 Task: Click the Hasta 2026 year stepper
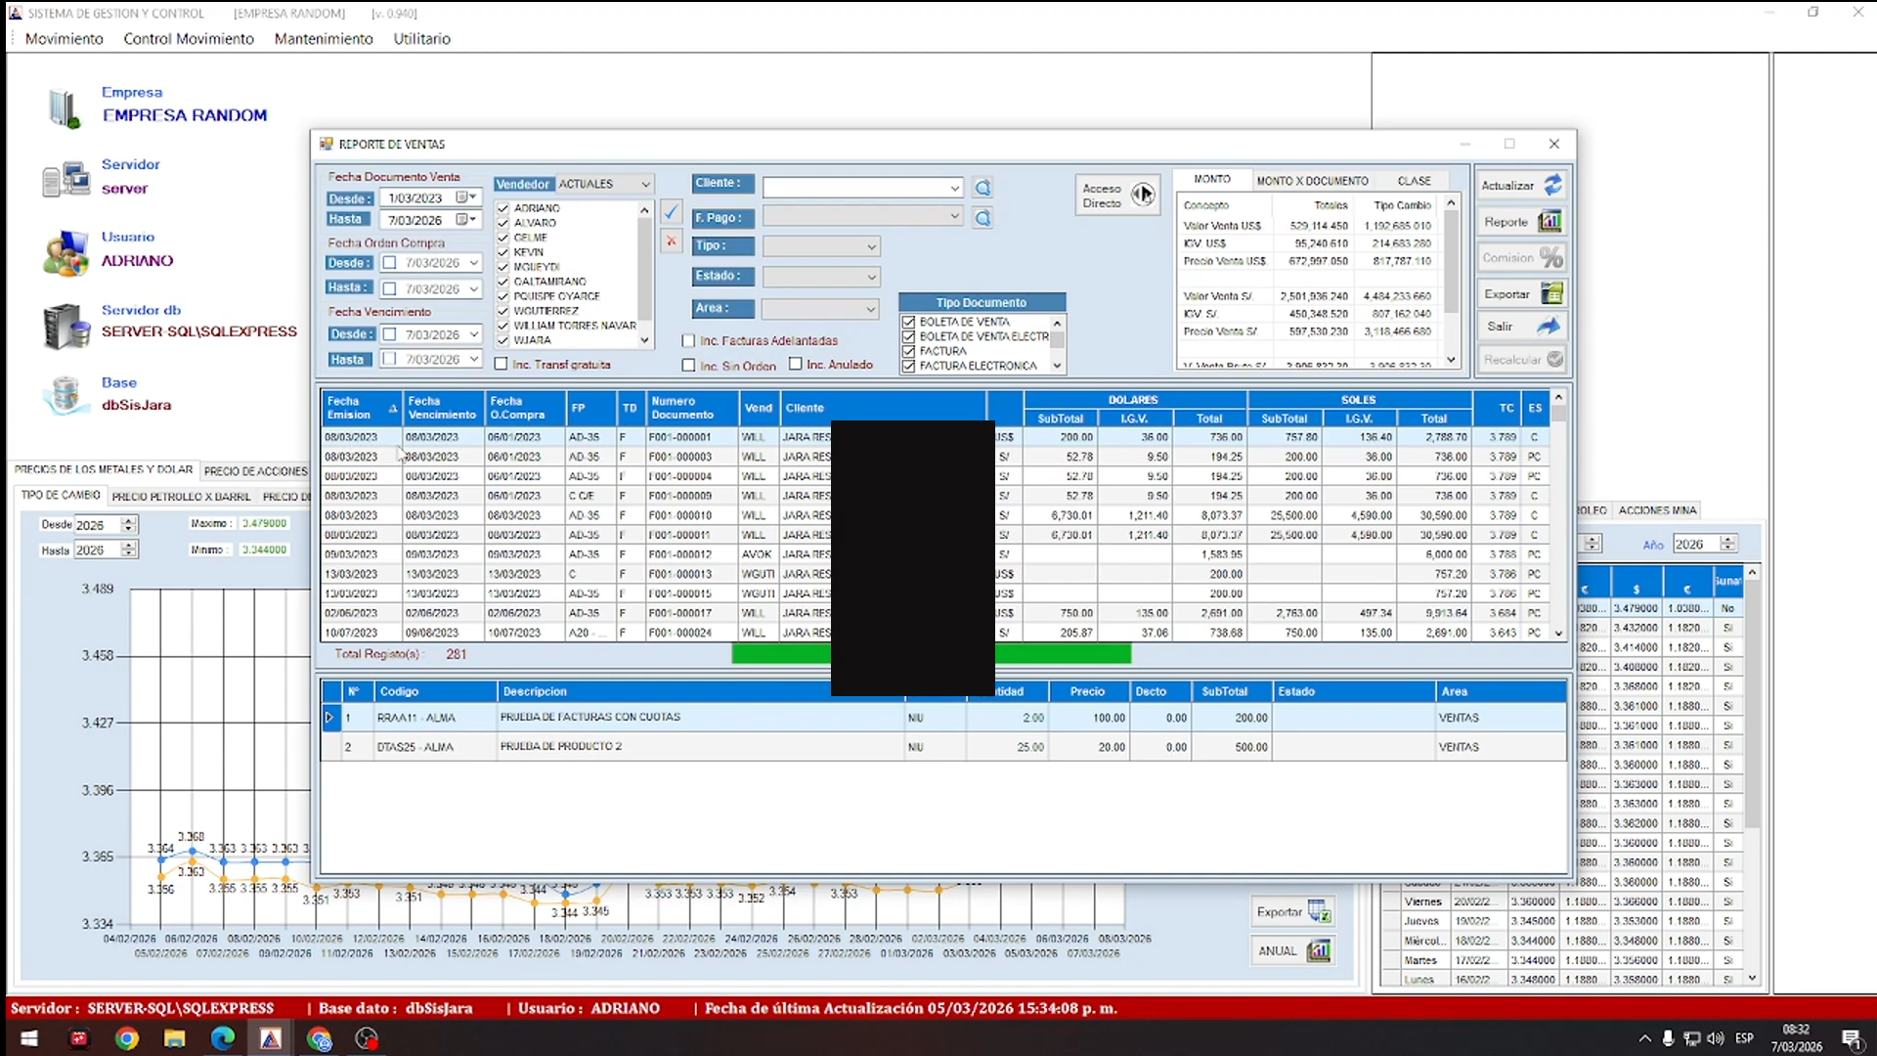[128, 550]
